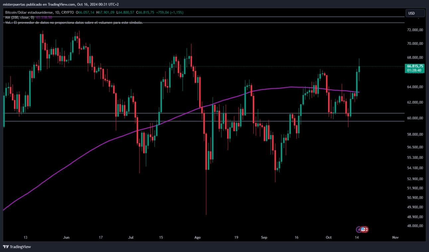Screen dimensions: 429x252
Task: Click the Oct label on time axis
Action: [x=329, y=237]
